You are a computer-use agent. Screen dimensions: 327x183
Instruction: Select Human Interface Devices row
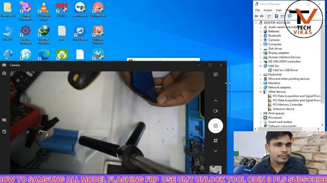coord(284,57)
